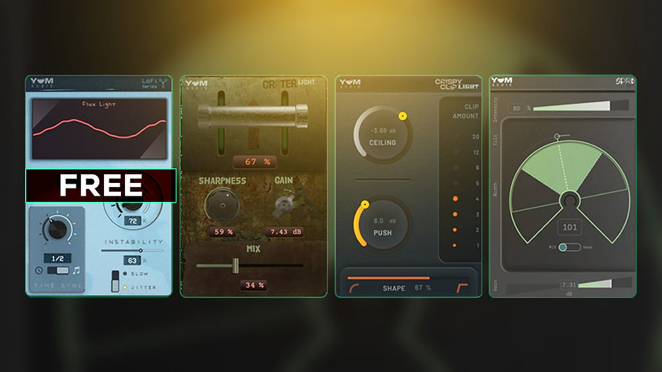Click the Grater 67 % value display
The width and height of the screenshot is (662, 372).
(255, 162)
